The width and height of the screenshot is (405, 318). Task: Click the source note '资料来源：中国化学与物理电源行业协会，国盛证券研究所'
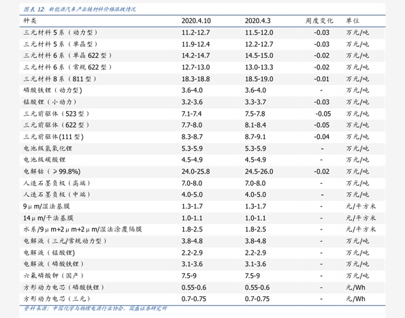(95, 308)
